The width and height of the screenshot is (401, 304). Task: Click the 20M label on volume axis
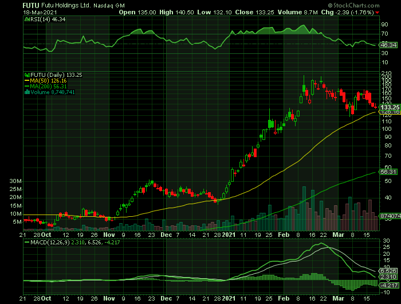[x=15, y=197]
